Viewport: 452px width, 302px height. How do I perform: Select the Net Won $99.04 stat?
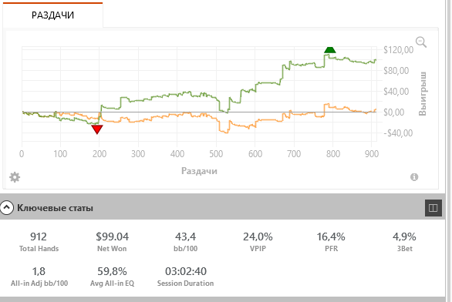pos(112,242)
